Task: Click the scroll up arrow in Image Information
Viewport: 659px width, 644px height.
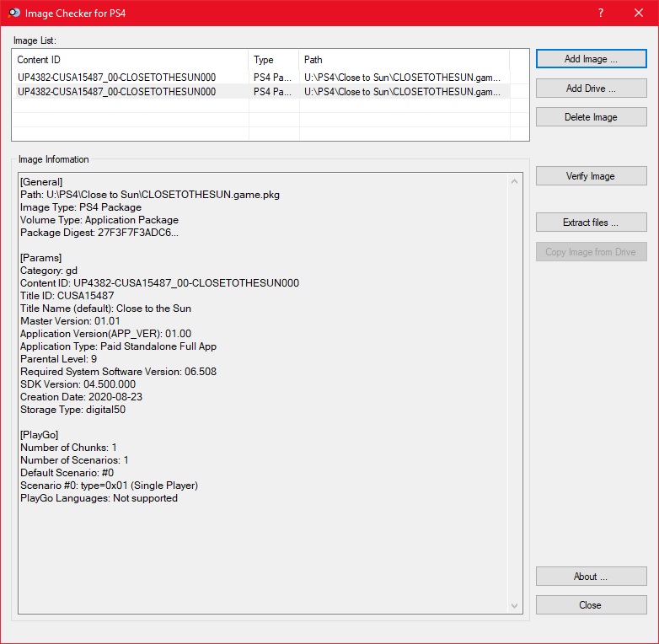Action: [514, 181]
